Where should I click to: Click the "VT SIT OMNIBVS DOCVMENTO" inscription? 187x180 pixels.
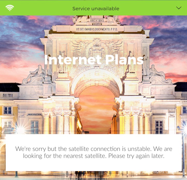pyautogui.click(x=97, y=29)
